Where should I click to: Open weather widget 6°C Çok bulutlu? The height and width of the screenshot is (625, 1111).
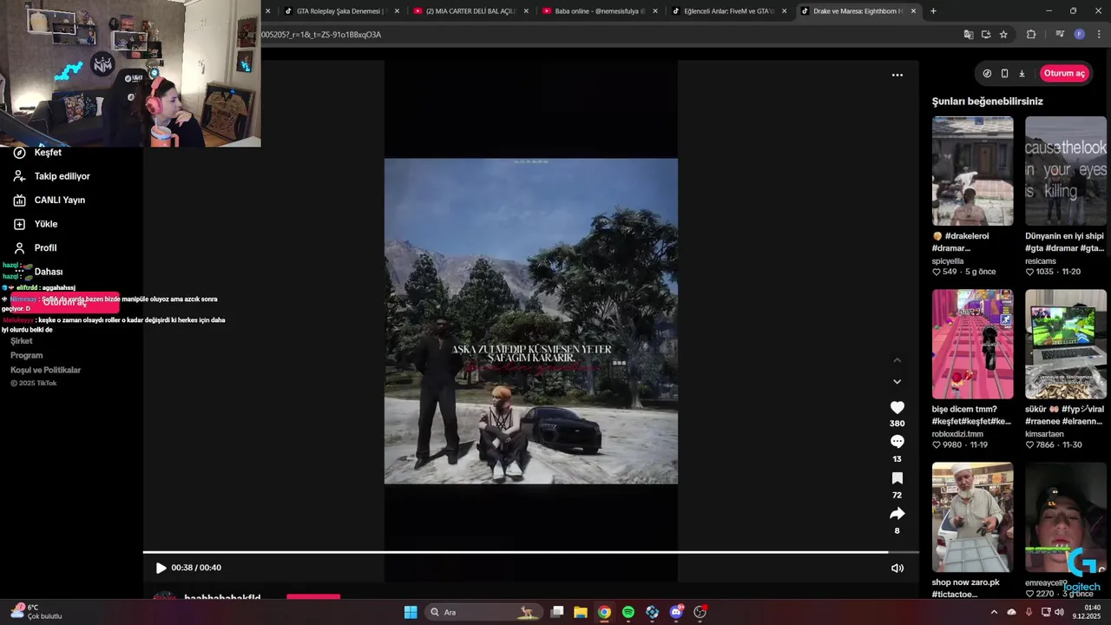(x=36, y=612)
